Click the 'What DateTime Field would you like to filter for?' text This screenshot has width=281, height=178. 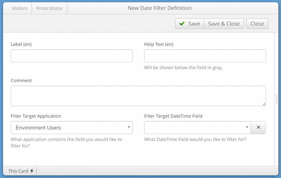(x=195, y=139)
